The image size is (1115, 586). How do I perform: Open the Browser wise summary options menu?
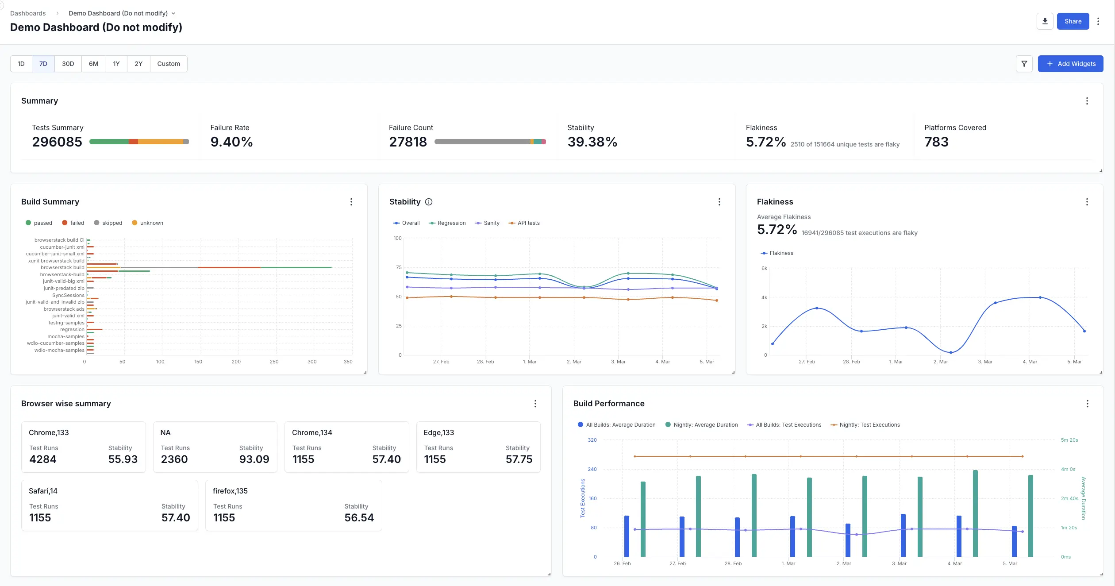[x=535, y=404]
